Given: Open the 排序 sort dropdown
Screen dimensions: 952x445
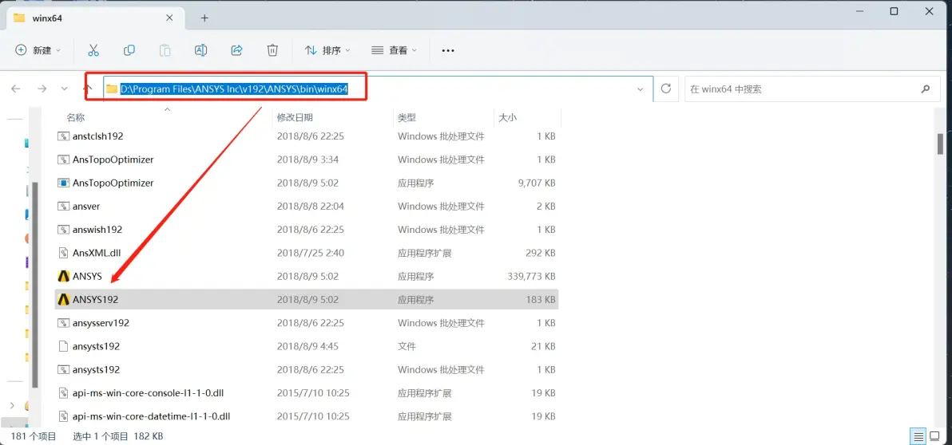Looking at the screenshot, I should pos(328,50).
